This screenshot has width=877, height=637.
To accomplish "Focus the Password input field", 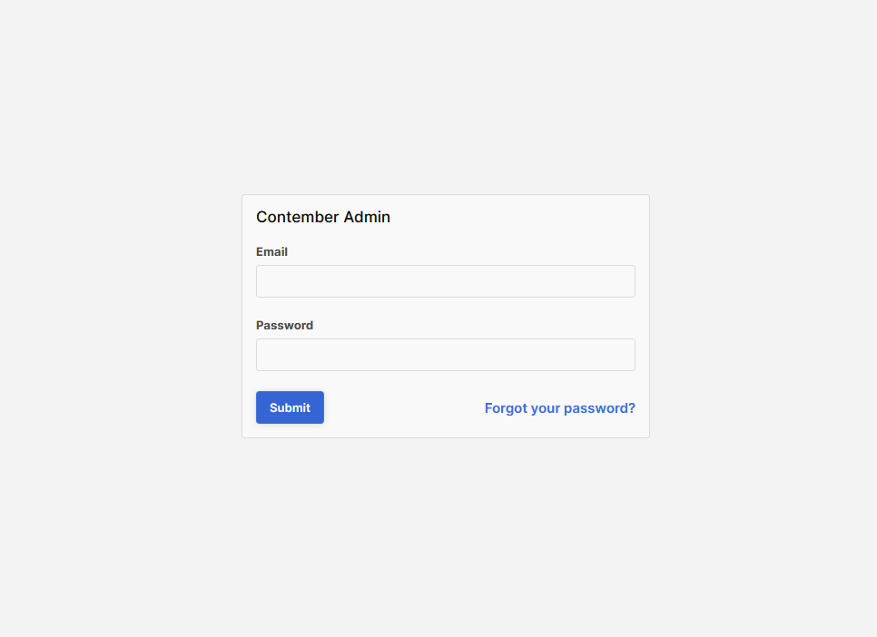I will coord(445,355).
